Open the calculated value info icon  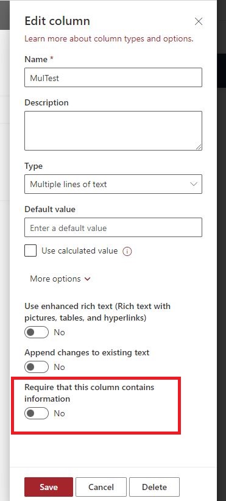coord(127,252)
